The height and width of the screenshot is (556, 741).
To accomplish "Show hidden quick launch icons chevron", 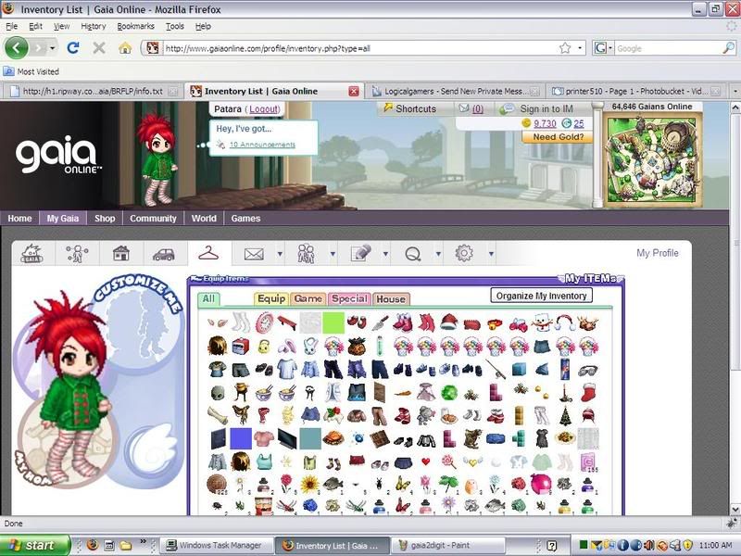I will click(144, 541).
